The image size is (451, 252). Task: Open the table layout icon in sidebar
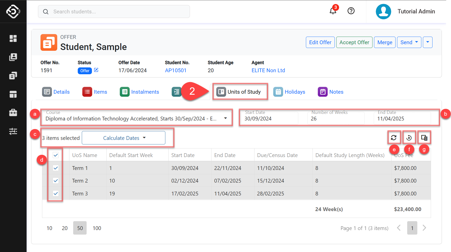pos(13,94)
